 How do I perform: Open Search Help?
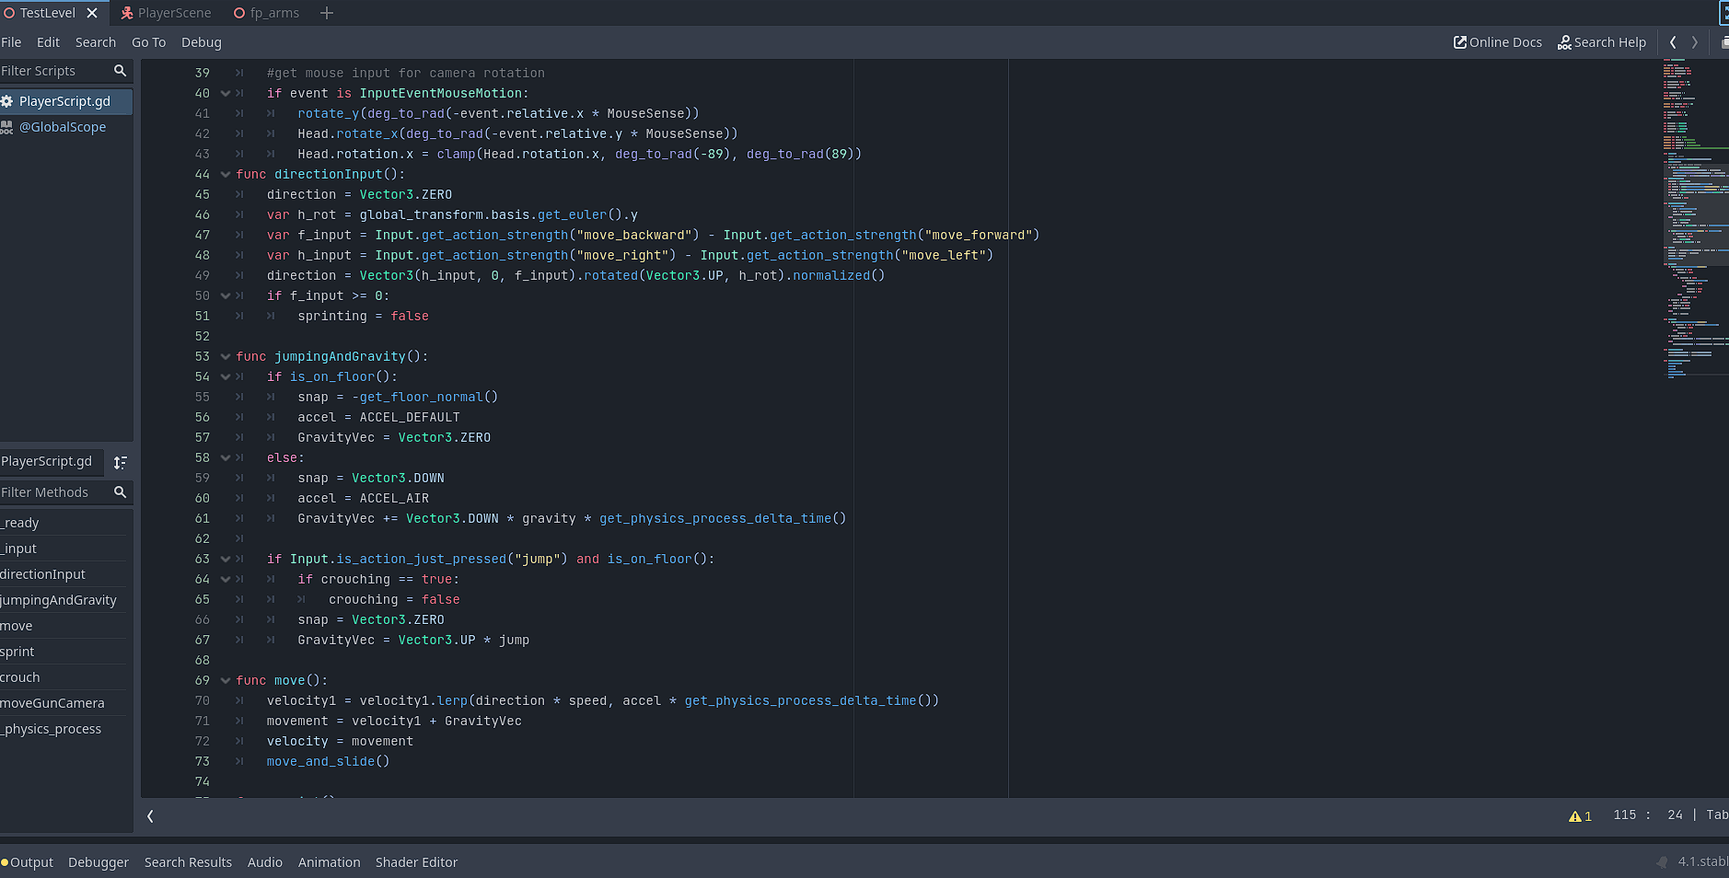(1601, 42)
